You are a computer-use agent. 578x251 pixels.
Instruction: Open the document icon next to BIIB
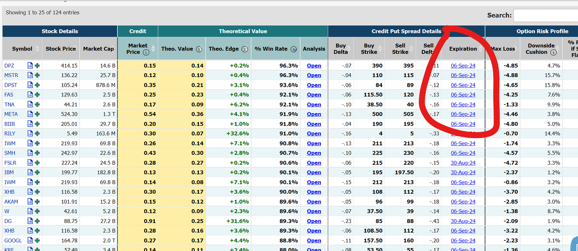(30, 124)
